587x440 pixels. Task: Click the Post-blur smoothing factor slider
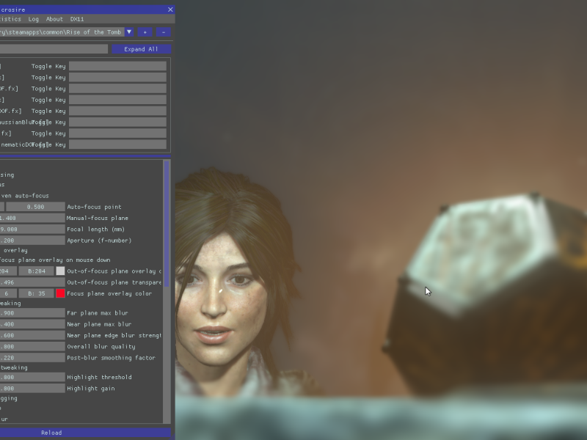(x=32, y=358)
